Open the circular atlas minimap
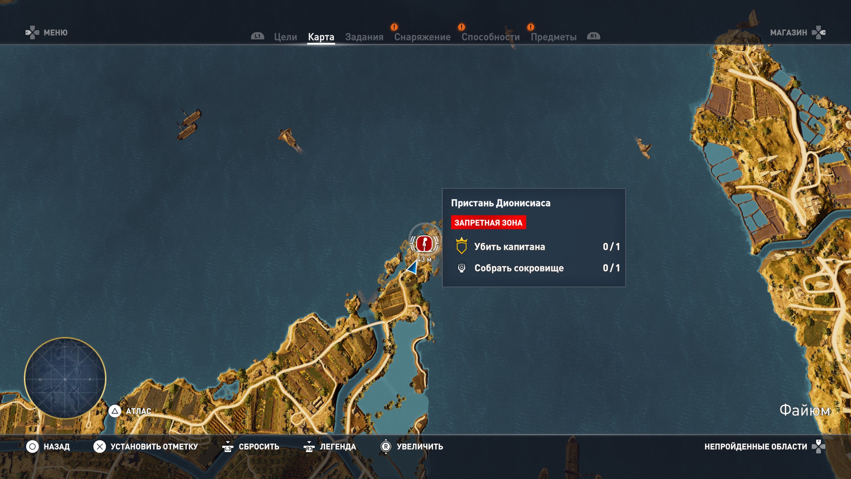 point(65,378)
